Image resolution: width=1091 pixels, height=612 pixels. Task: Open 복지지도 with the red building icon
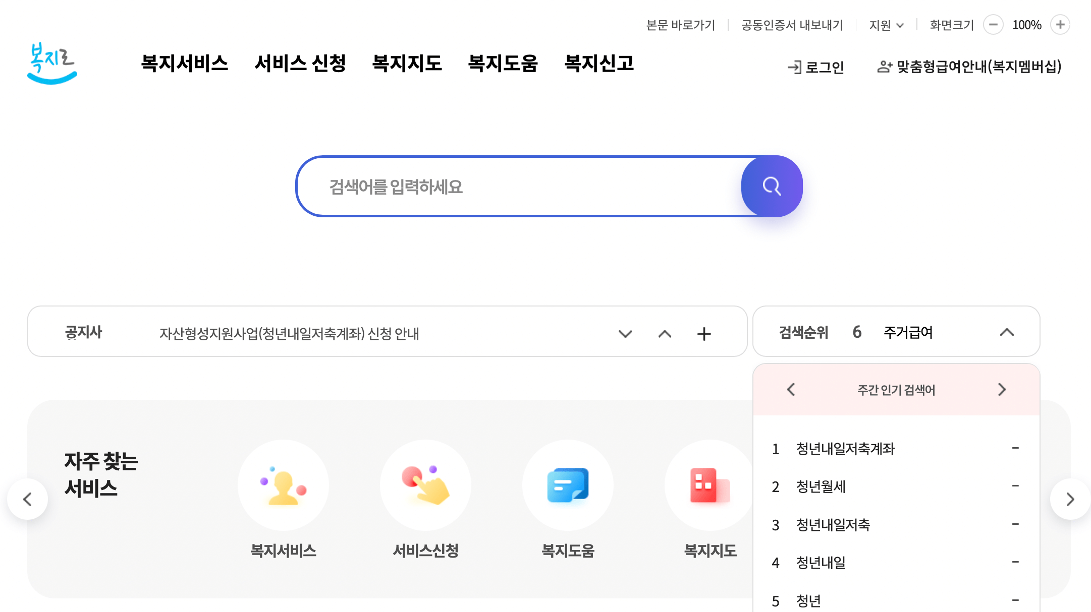[709, 485]
